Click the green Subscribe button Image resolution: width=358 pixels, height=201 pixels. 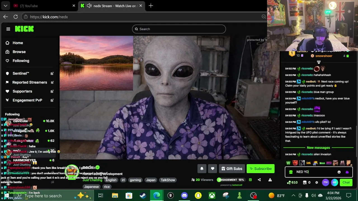pos(260,169)
